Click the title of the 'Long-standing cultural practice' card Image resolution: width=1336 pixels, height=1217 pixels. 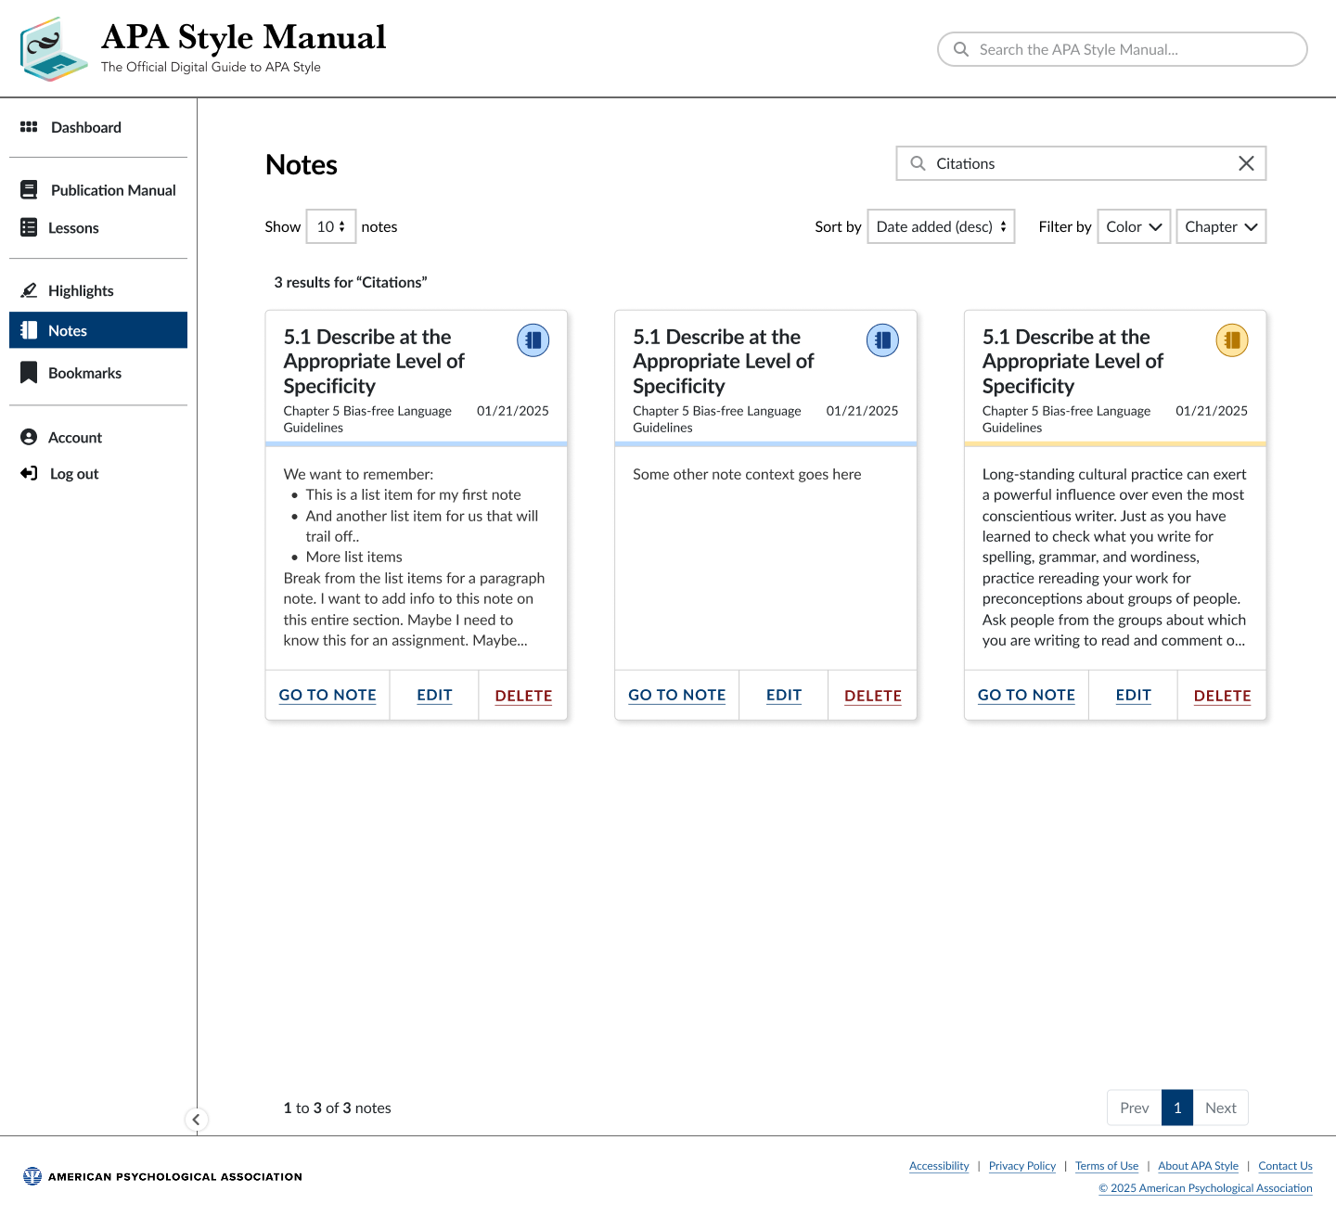(x=1073, y=361)
